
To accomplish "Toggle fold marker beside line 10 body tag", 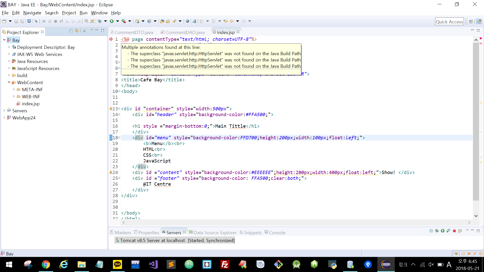I will click(x=119, y=91).
